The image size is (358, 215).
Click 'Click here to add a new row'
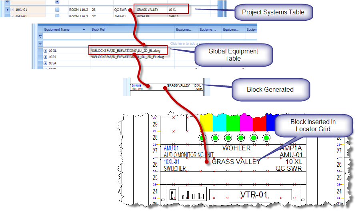[191, 43]
